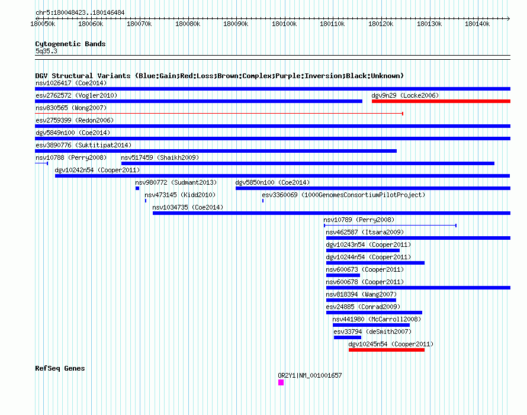
Task: Select the dgv10245n54 (Cooper2011) label
Action: point(391,344)
